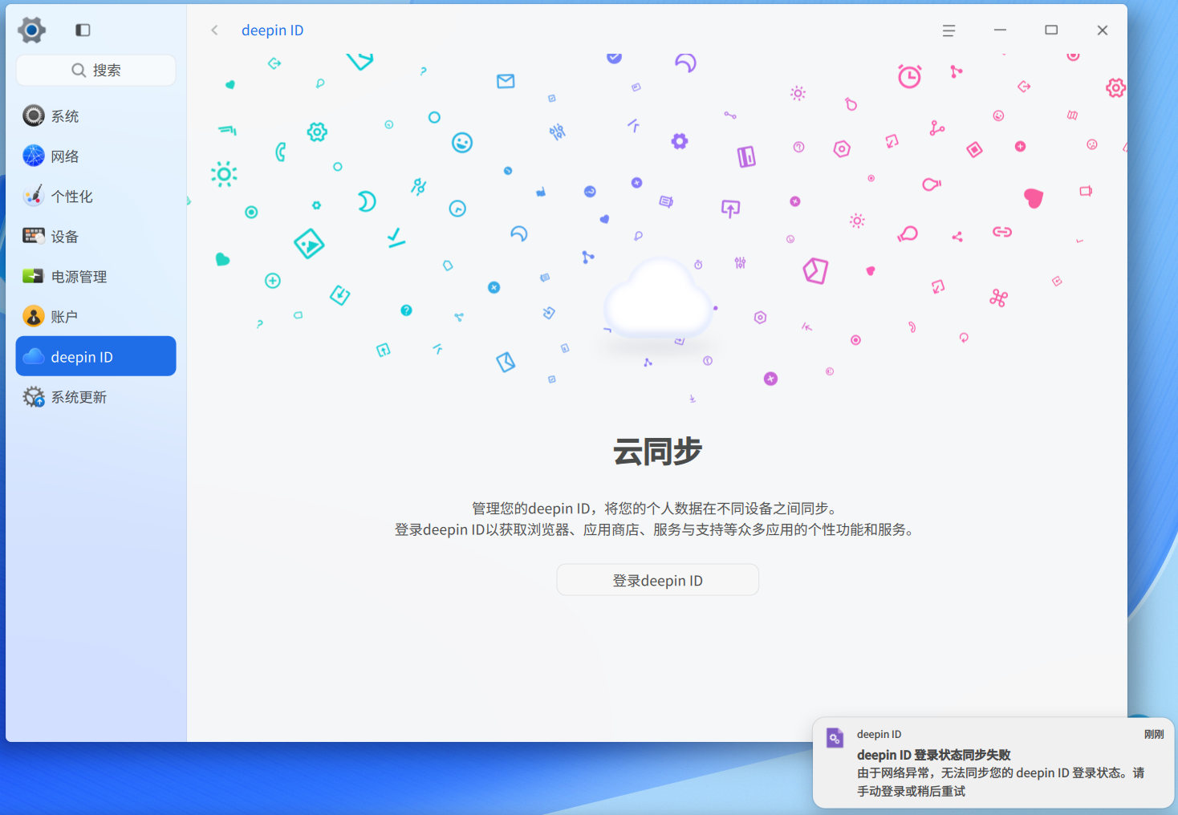The width and height of the screenshot is (1178, 815).
Task: Click the 账户 user avatar icon
Action: [33, 316]
